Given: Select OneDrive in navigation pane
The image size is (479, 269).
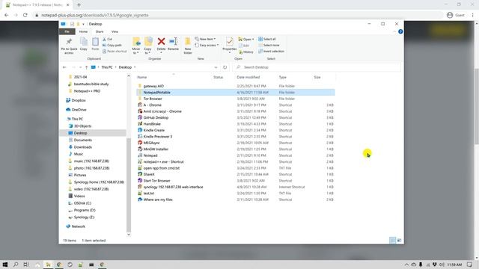Looking at the screenshot, I should pos(79,110).
